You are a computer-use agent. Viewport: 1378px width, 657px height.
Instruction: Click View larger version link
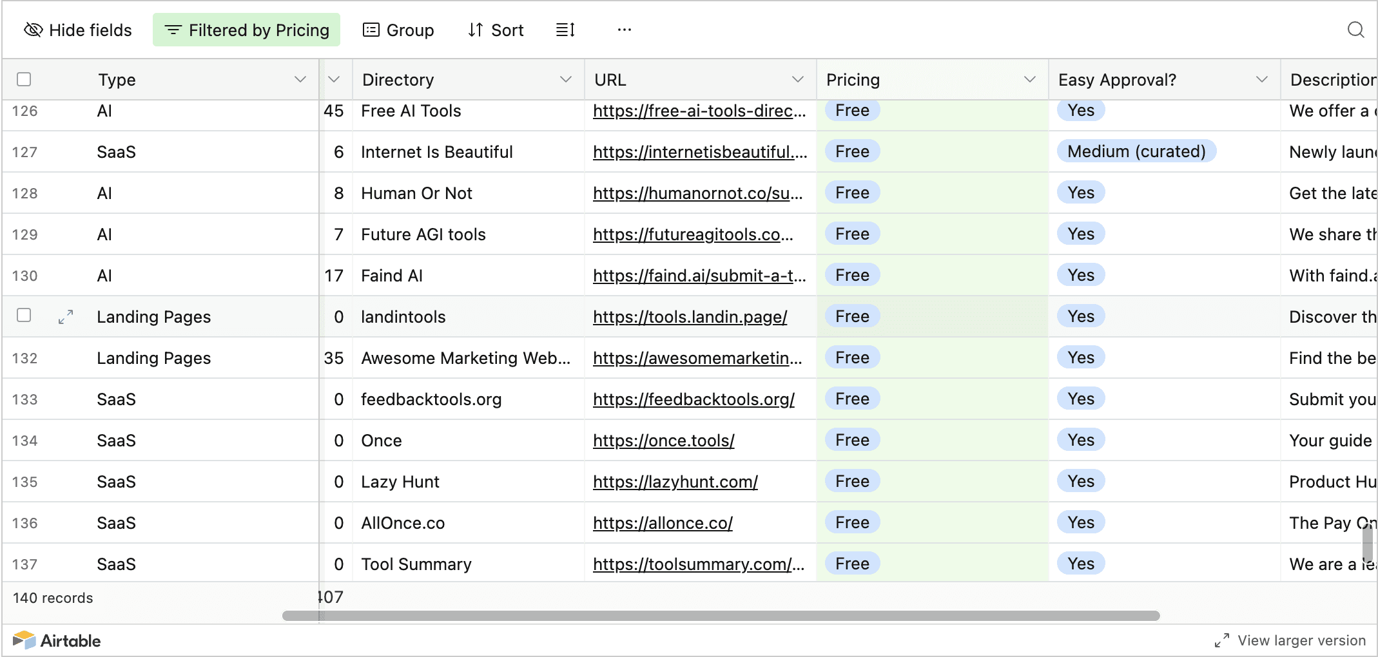[x=1290, y=641]
